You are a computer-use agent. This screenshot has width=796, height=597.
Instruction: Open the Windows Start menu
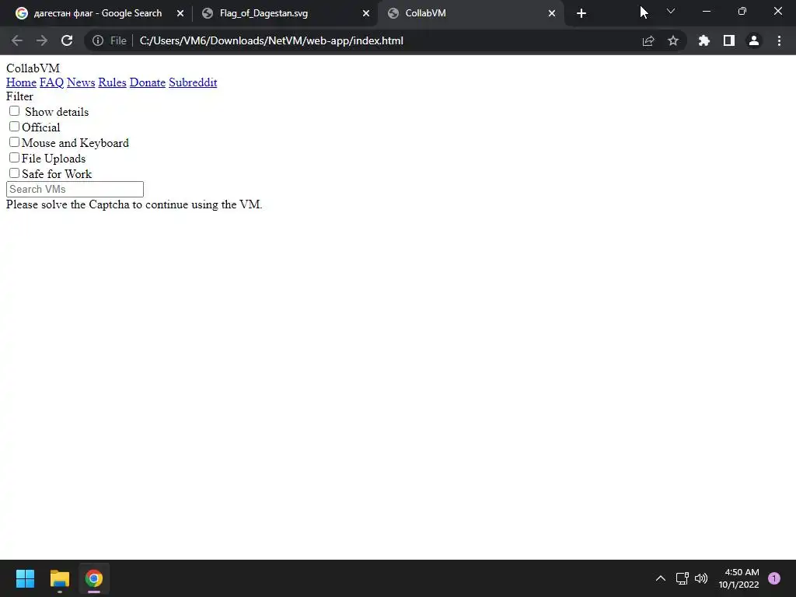[x=25, y=578]
